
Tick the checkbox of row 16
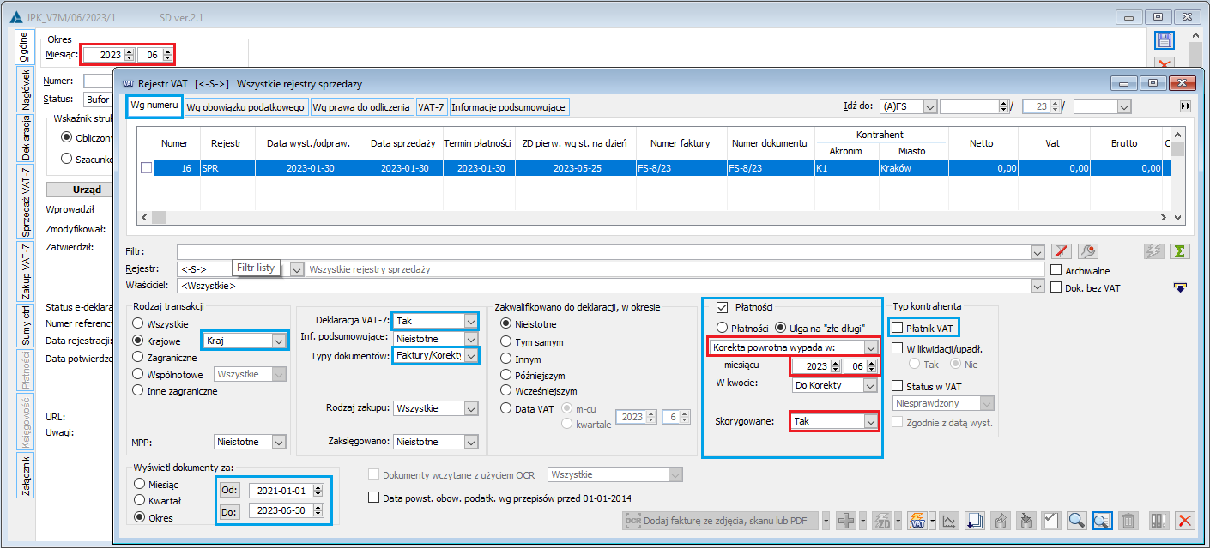click(x=146, y=168)
